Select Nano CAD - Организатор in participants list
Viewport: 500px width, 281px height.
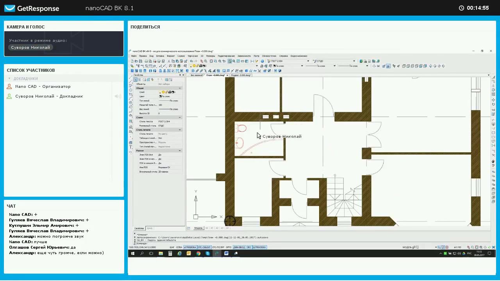click(43, 87)
